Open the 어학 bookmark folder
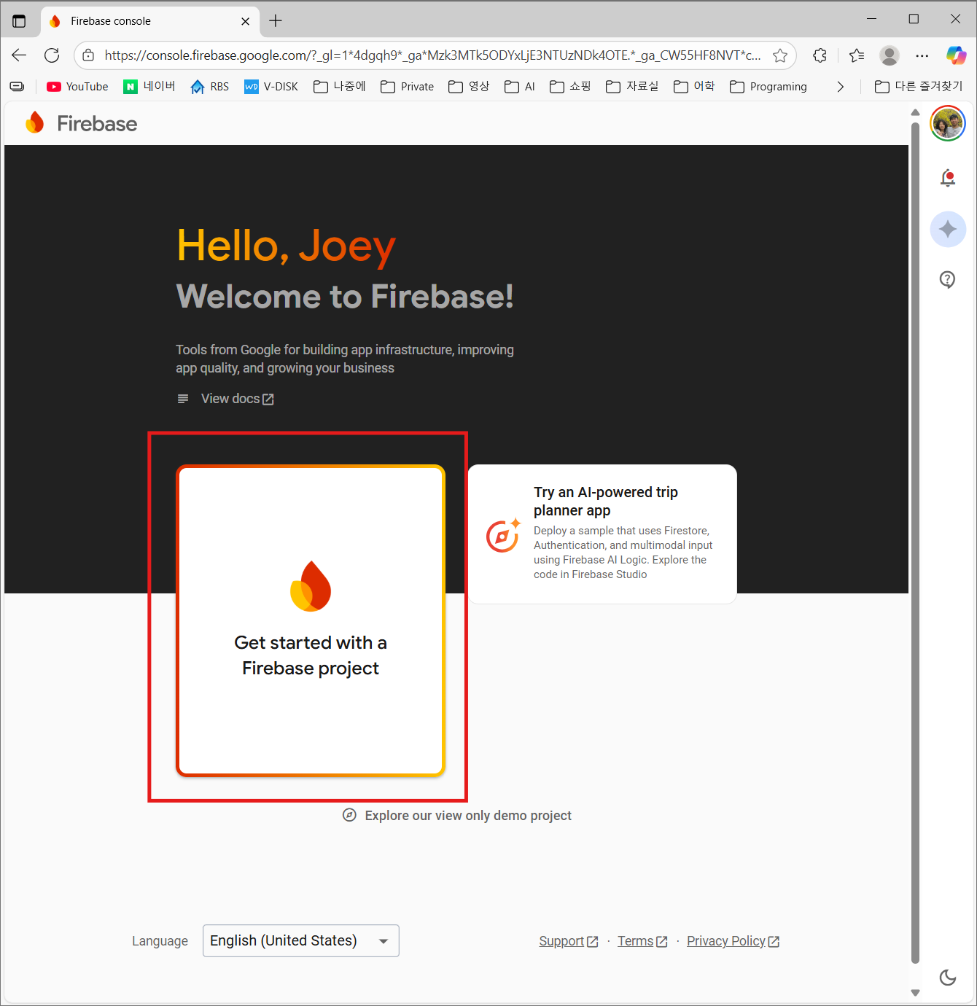The width and height of the screenshot is (977, 1006). click(694, 87)
